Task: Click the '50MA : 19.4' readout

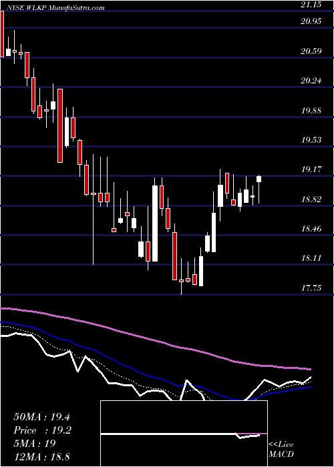Action: [x=41, y=417]
